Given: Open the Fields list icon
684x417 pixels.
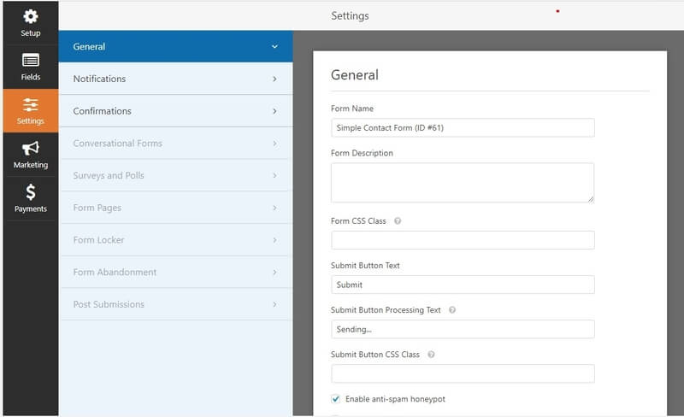Looking at the screenshot, I should coord(31,60).
